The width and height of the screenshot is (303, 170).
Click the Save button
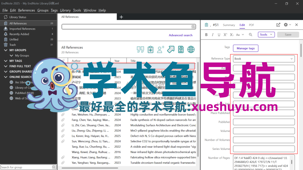(x=288, y=34)
